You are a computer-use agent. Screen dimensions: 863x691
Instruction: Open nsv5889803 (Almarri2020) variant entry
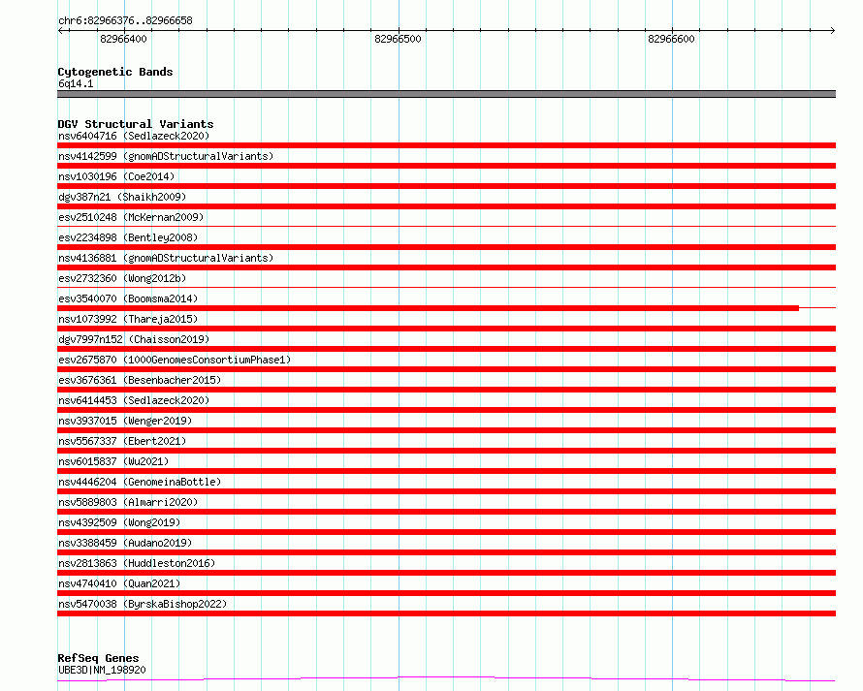click(128, 502)
